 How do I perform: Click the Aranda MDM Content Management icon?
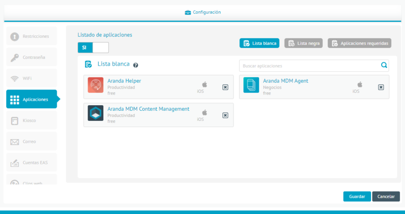pos(95,113)
